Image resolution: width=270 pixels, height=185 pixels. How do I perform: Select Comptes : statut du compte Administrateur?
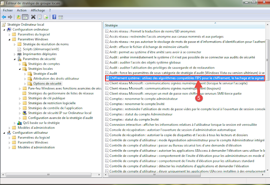pos(140,114)
